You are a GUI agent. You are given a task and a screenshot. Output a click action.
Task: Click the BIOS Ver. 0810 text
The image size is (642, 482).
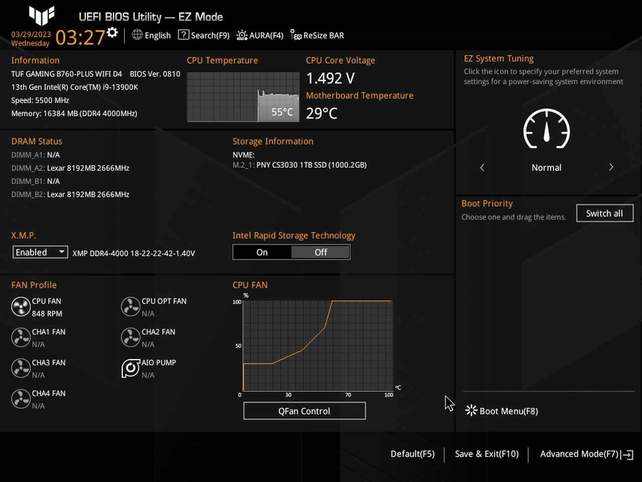(155, 74)
